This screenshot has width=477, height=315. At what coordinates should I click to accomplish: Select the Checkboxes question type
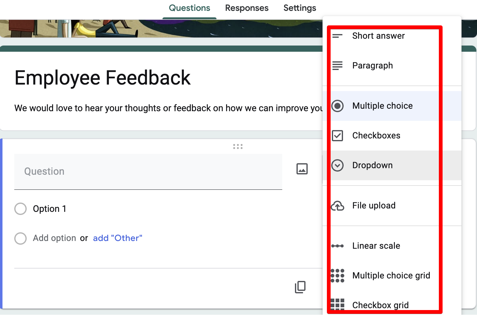coord(376,135)
